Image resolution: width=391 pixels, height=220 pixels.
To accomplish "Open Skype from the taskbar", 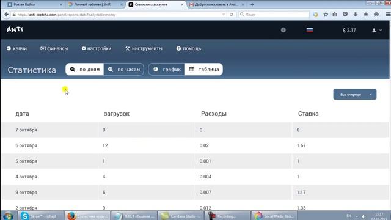I will 41,216.
